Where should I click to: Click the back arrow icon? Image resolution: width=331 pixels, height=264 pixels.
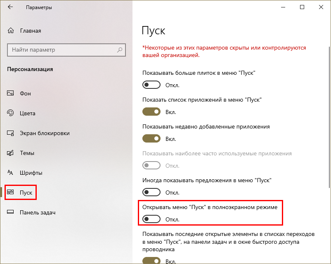(10, 7)
